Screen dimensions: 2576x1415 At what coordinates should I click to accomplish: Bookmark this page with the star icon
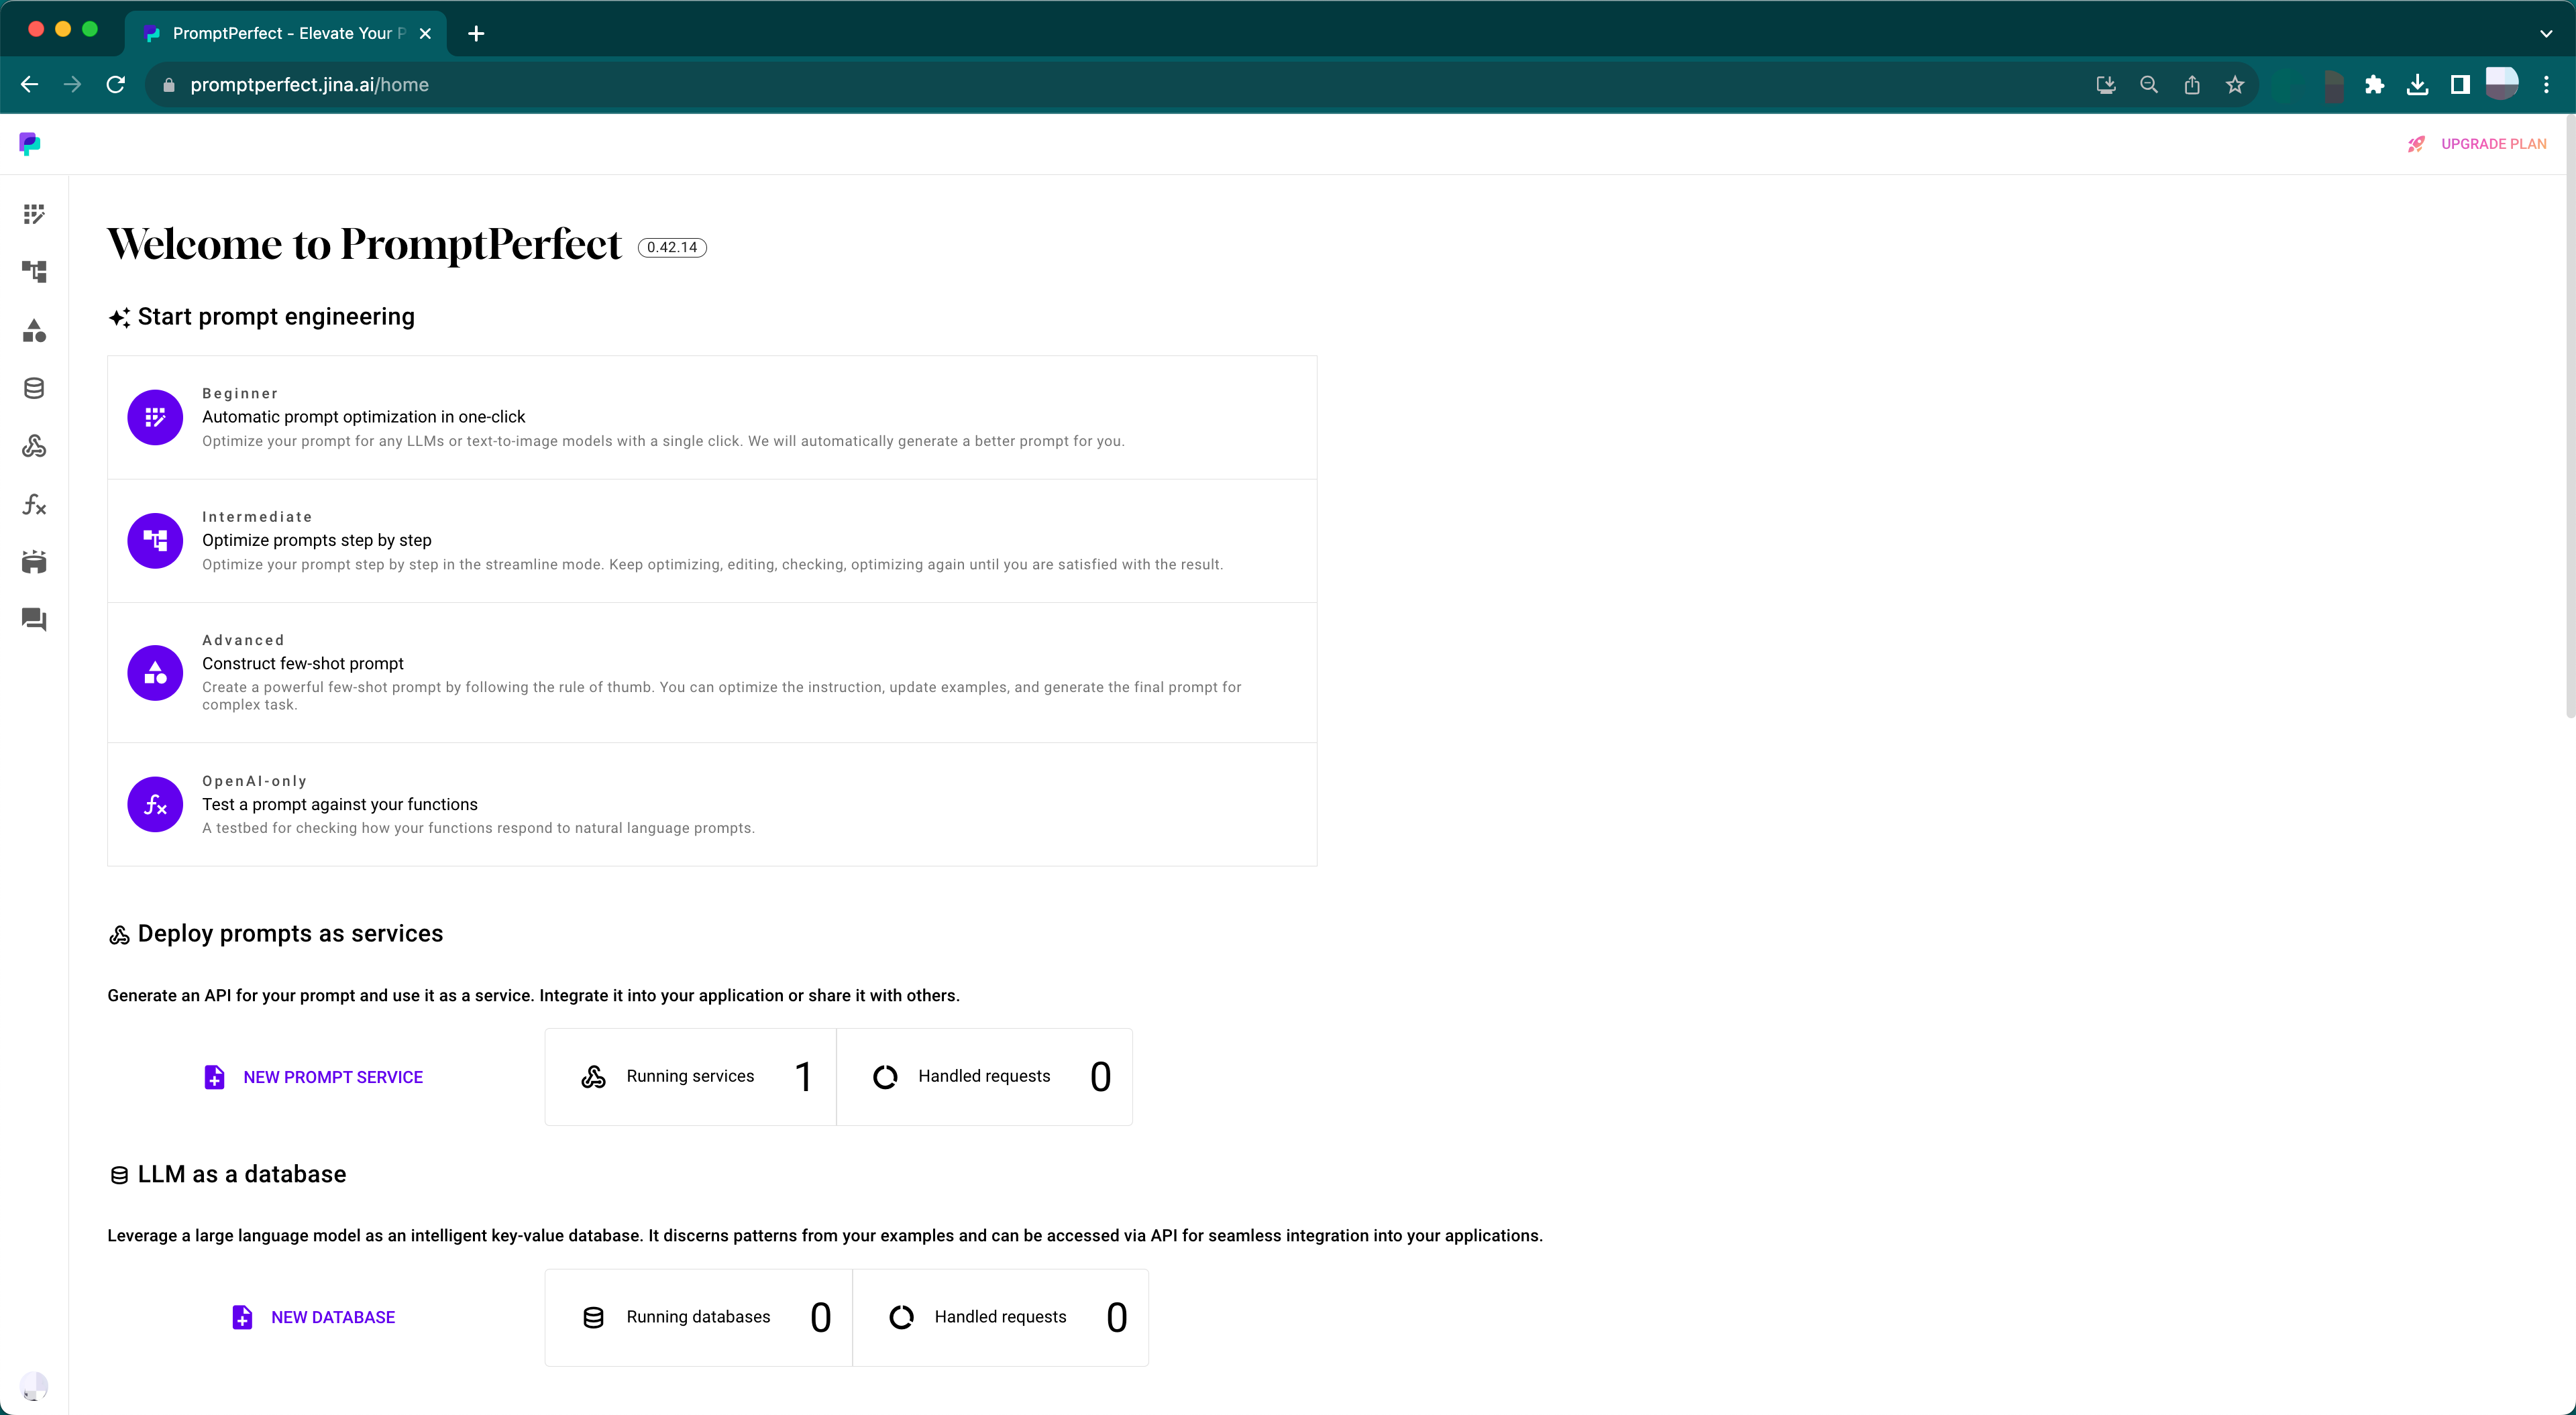[x=2235, y=85]
